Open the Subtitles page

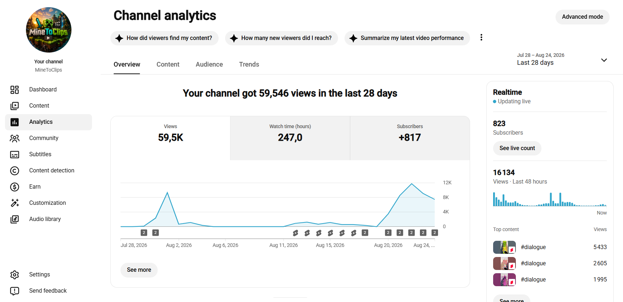[48, 154]
